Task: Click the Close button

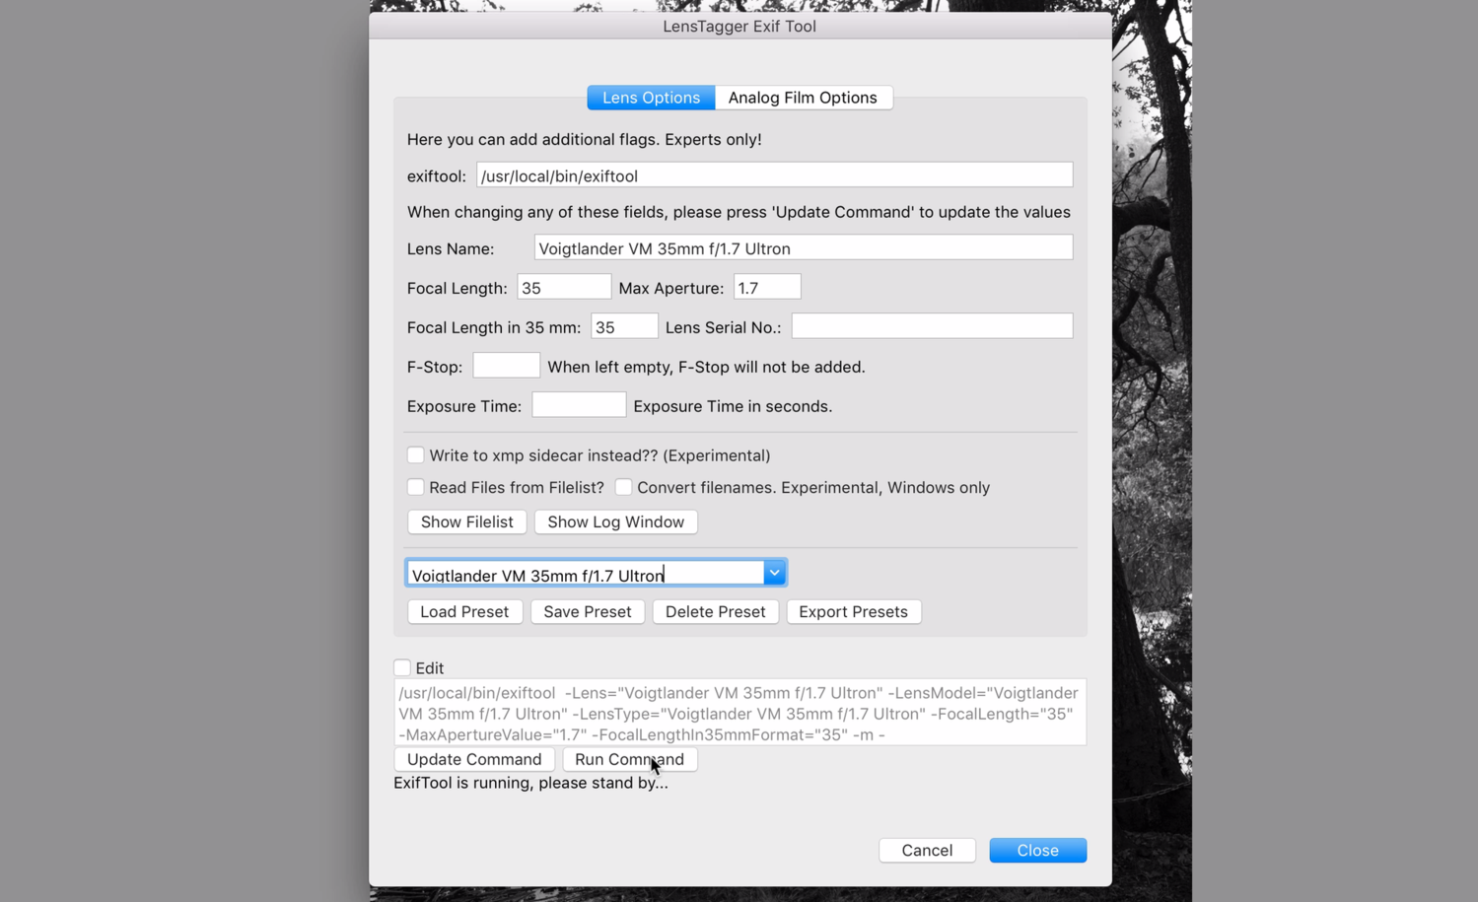Action: click(1036, 850)
